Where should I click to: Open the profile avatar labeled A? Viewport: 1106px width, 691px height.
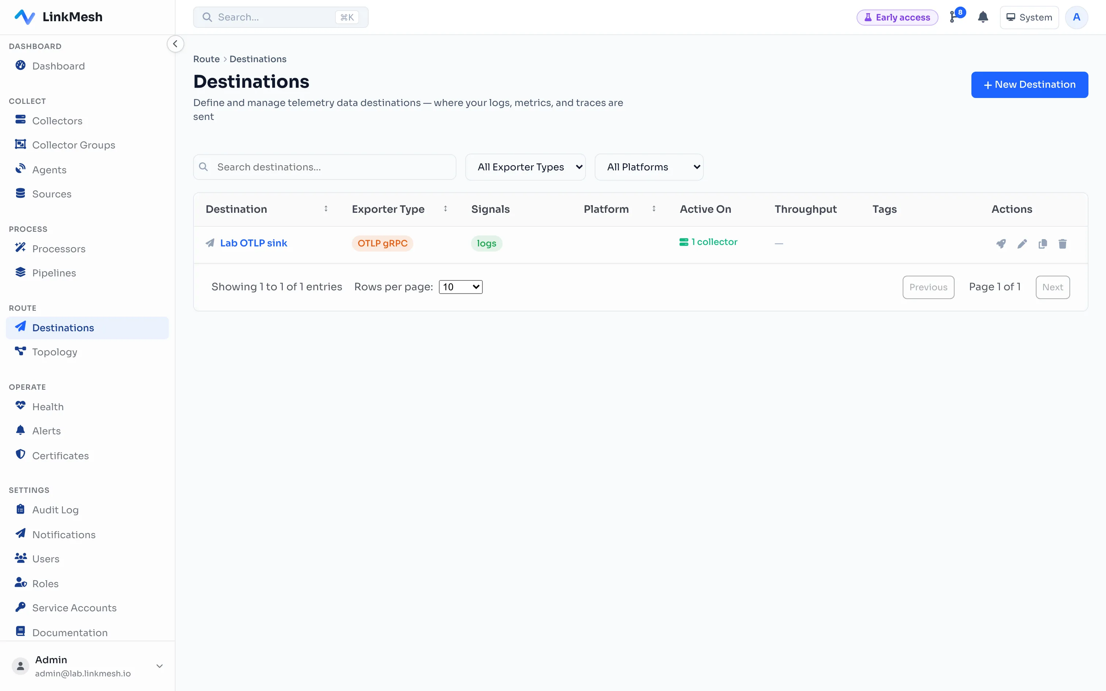click(1076, 18)
